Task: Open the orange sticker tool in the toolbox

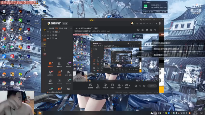Action: [x=59, y=73]
